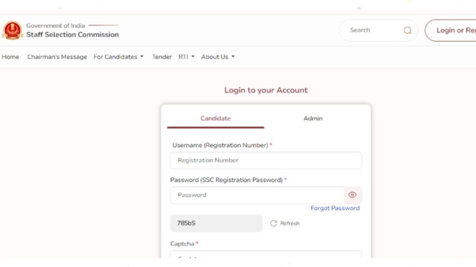
Task: Open the Tender menu item
Action: [x=162, y=57]
